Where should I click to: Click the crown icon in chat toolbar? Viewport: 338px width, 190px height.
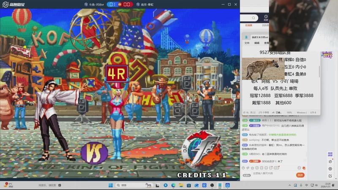[252, 168]
